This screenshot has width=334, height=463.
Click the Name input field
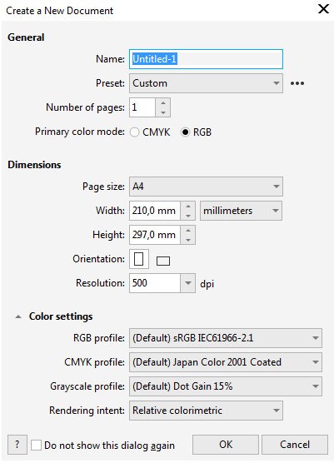click(206, 59)
